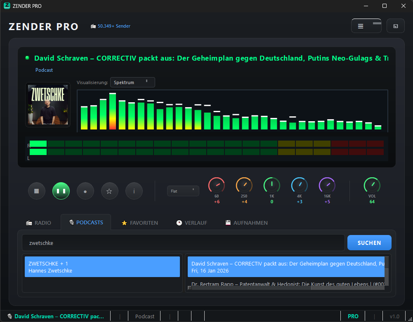Add current episode to favorites star
Image resolution: width=413 pixels, height=322 pixels.
[x=110, y=191]
